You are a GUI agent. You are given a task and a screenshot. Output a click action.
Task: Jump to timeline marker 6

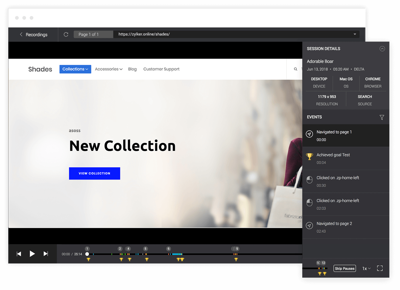click(x=169, y=249)
